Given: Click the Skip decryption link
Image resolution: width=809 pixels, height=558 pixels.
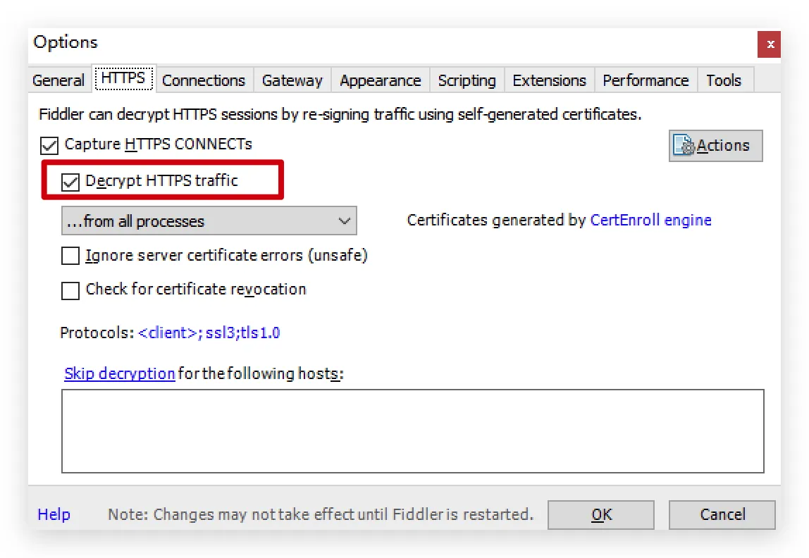Looking at the screenshot, I should pyautogui.click(x=120, y=373).
